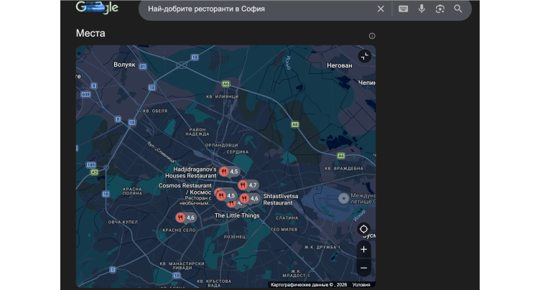
Task: Clear the search query with the X
Action: (381, 9)
